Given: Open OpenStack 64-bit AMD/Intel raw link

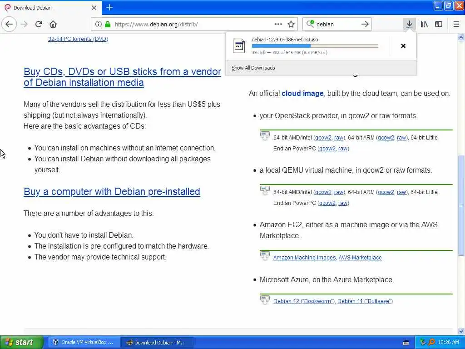Looking at the screenshot, I should pyautogui.click(x=339, y=138).
